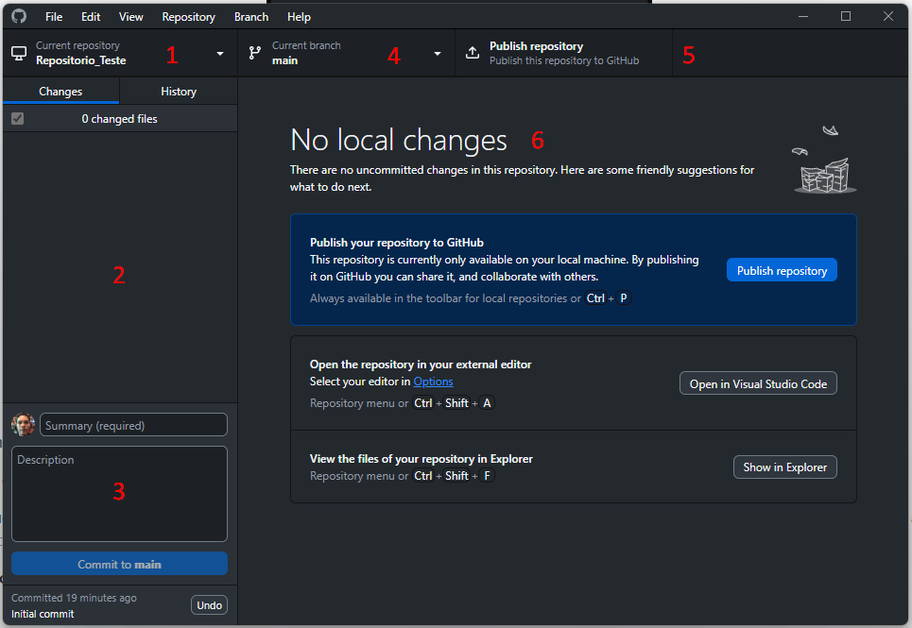This screenshot has height=628, width=912.
Task: Open the Repository menu
Action: tap(188, 17)
